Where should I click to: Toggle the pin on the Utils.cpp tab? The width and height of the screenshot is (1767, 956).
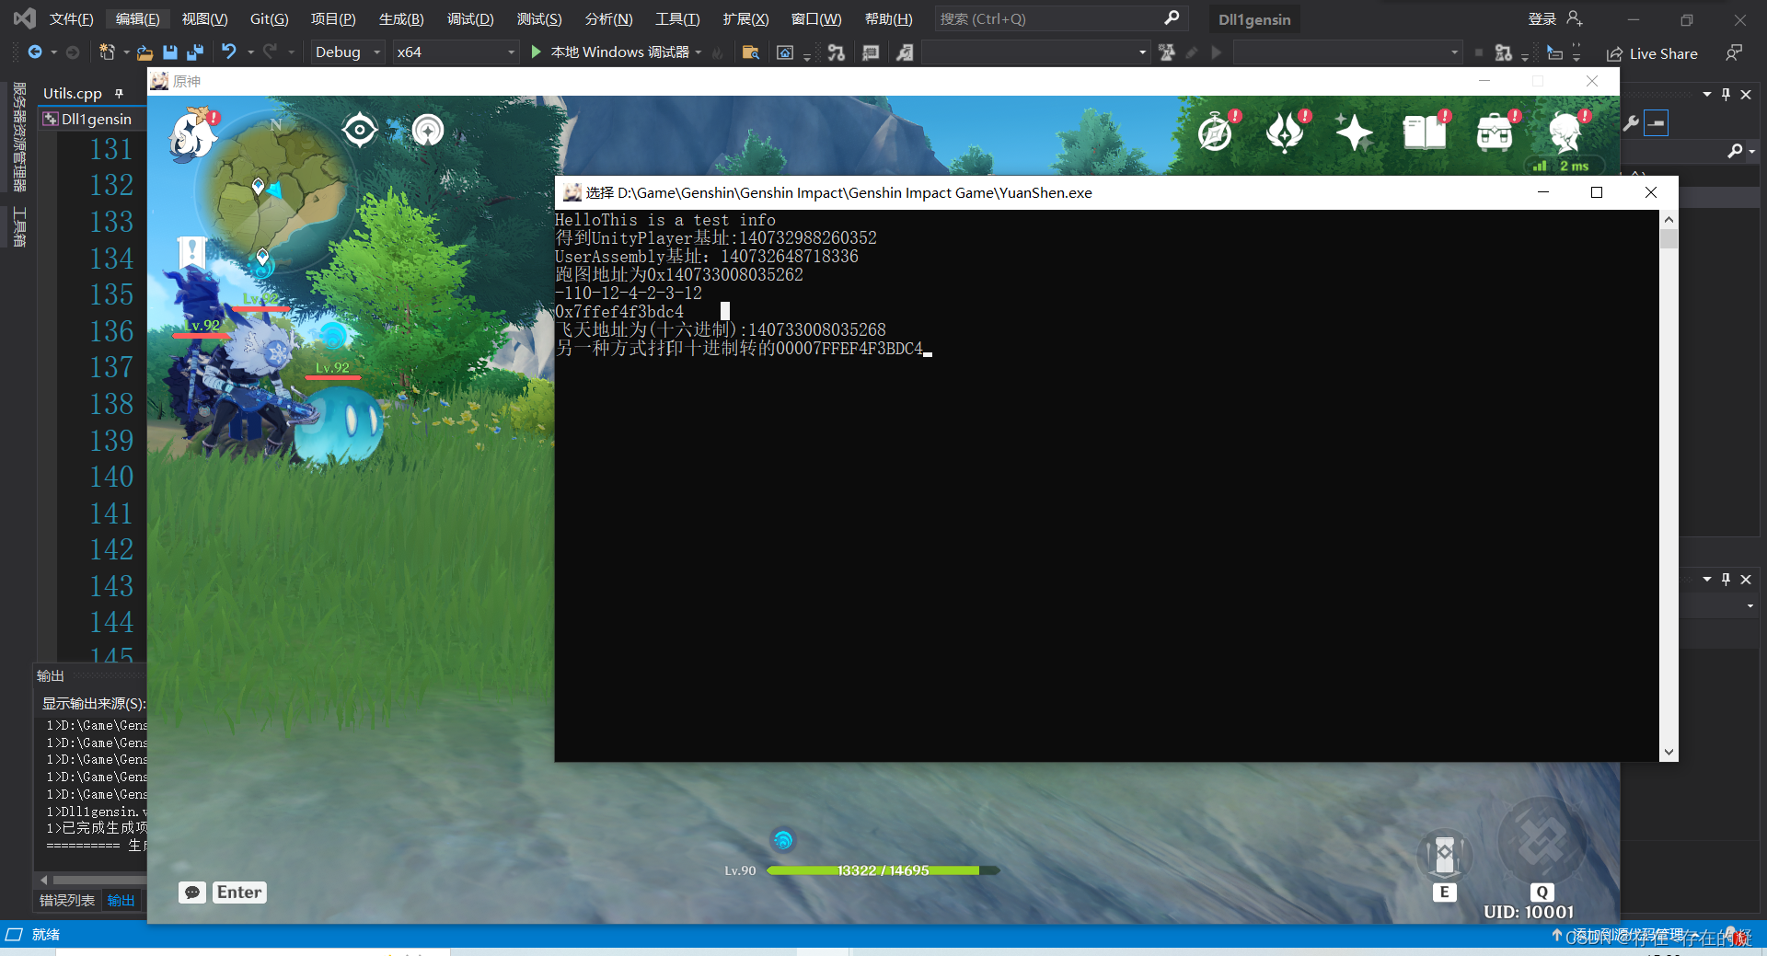coord(120,93)
